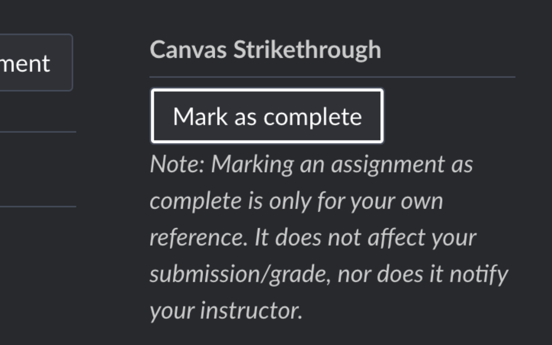Mark the Canvas Strikethrough assignment complete
This screenshot has width=552, height=345.
click(x=267, y=116)
